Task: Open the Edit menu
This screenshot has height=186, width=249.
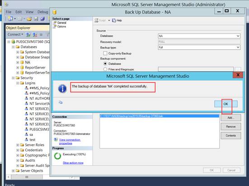Action: coord(19,12)
